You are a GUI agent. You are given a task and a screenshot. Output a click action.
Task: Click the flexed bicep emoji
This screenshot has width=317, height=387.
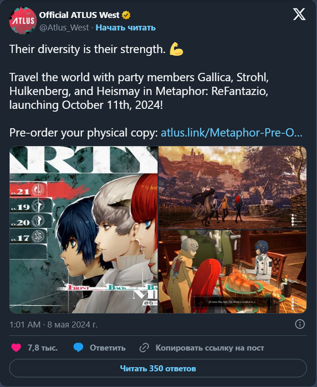point(176,49)
